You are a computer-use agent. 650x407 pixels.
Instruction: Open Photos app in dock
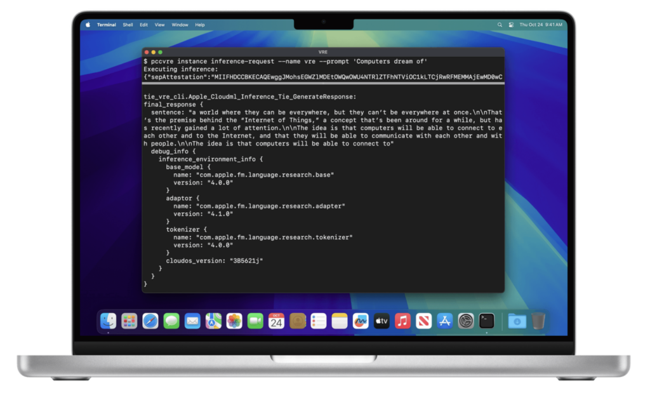click(234, 321)
